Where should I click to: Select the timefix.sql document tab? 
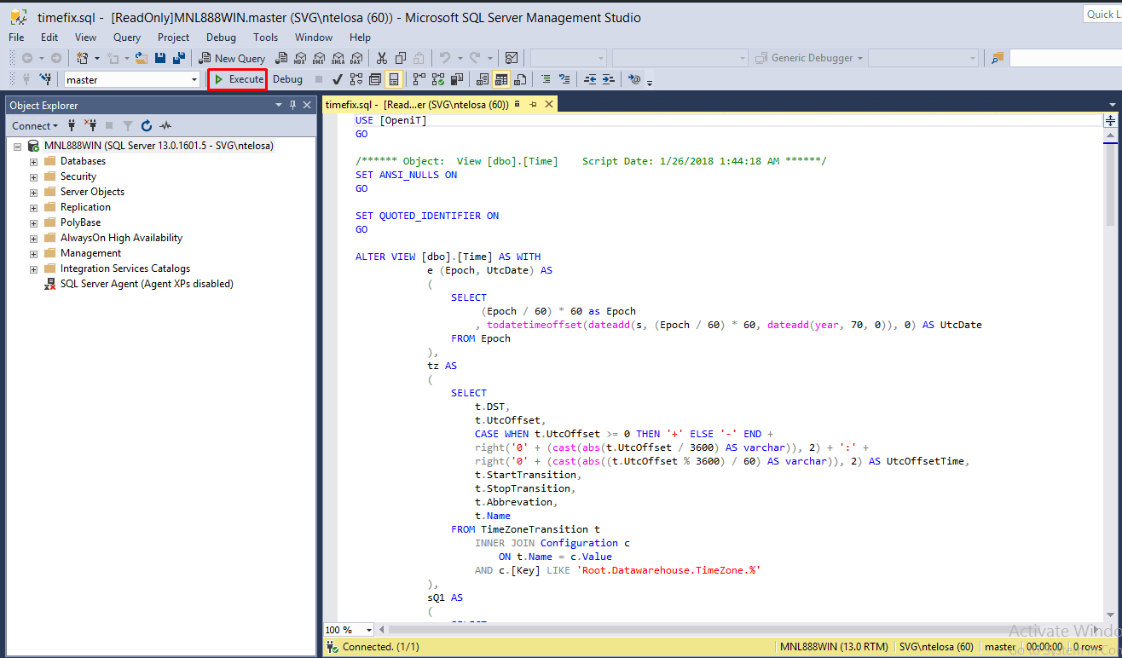tap(417, 104)
